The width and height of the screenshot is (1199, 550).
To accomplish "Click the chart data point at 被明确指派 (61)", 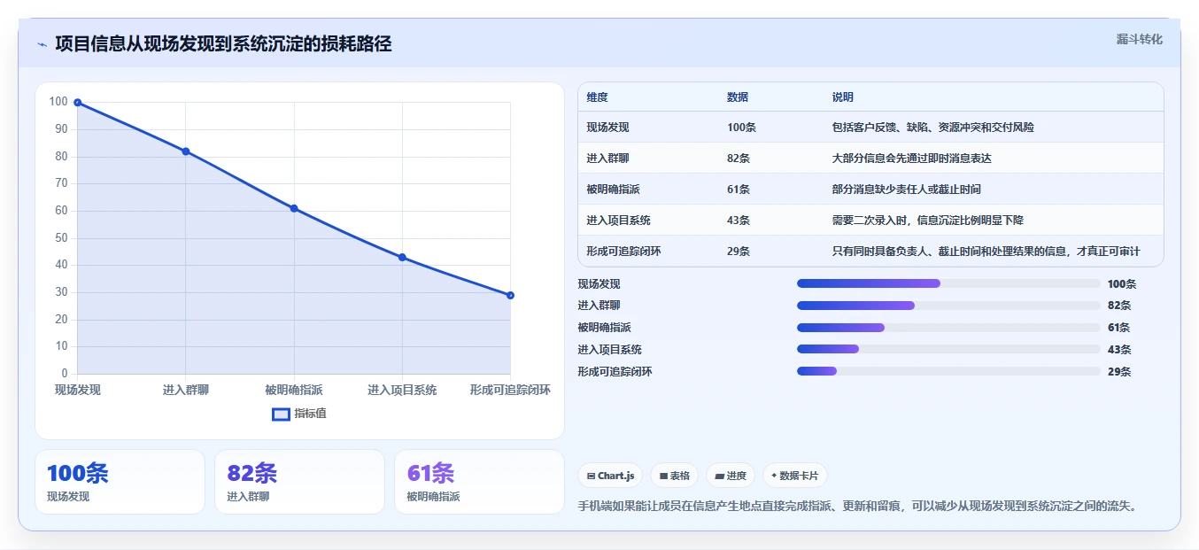I will (x=294, y=208).
